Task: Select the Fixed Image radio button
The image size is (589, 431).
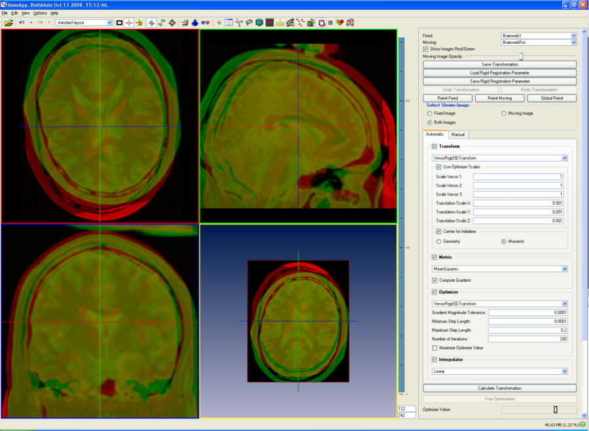Action: pyautogui.click(x=429, y=113)
